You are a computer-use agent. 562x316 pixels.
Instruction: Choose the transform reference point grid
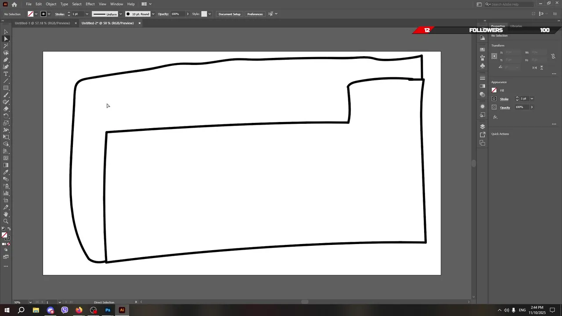pos(494,56)
